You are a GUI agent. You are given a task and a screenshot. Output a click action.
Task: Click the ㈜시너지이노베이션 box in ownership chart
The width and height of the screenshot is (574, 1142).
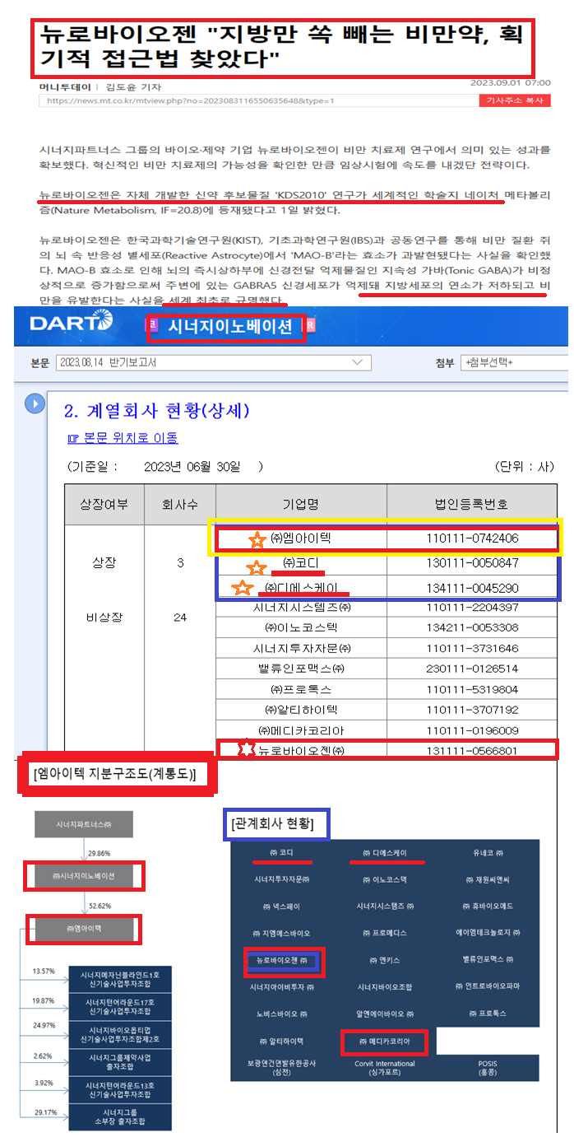84,875
